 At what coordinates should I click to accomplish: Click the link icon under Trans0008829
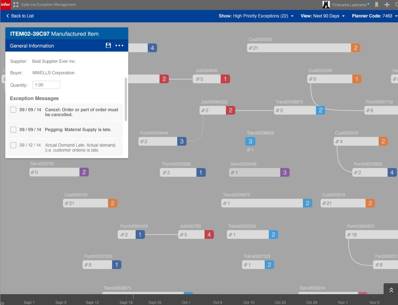[249, 150]
